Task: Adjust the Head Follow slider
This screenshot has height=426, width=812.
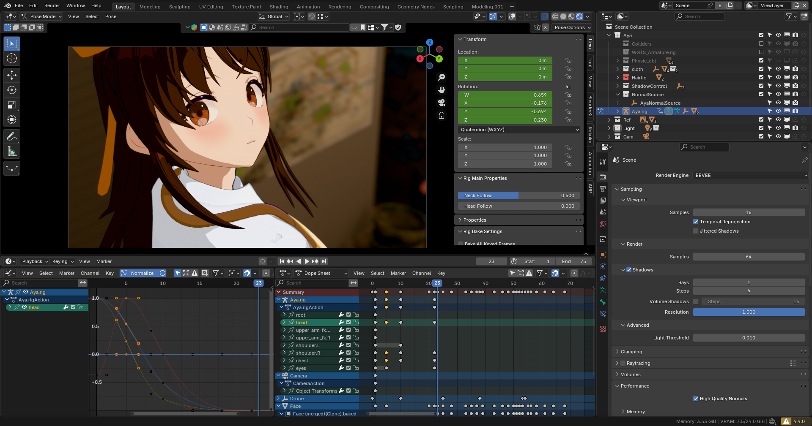Action: point(519,206)
